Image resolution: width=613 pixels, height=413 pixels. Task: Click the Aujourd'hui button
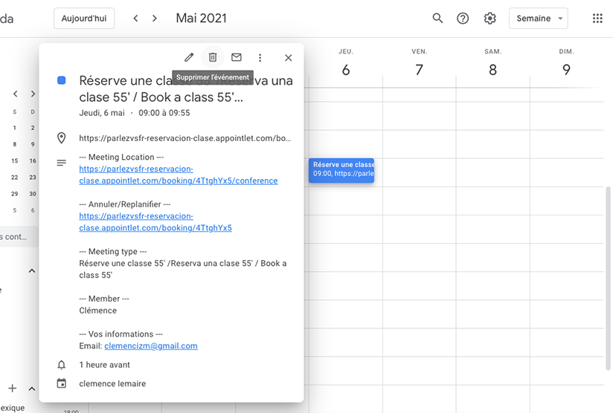(84, 19)
